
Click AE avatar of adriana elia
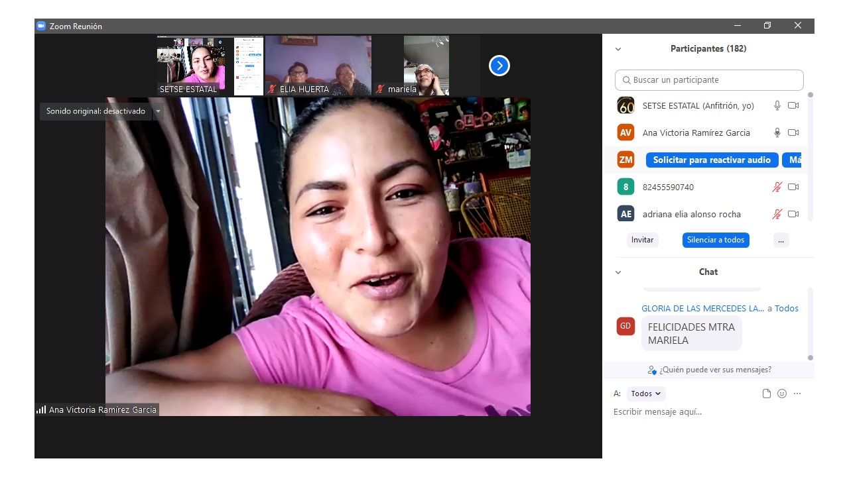[625, 214]
